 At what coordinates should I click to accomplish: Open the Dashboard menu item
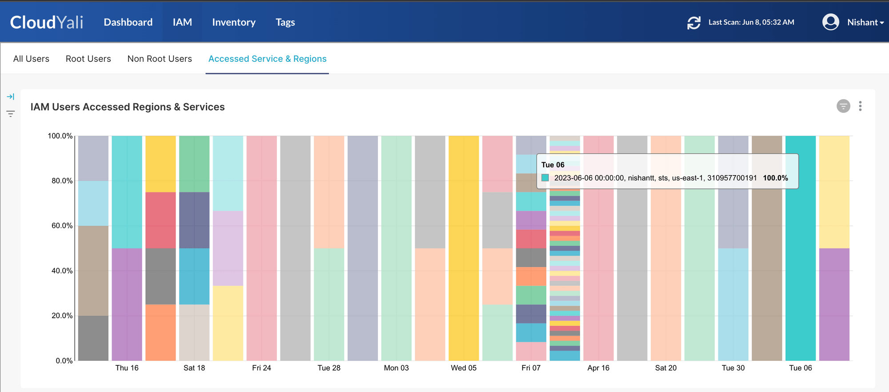point(128,22)
